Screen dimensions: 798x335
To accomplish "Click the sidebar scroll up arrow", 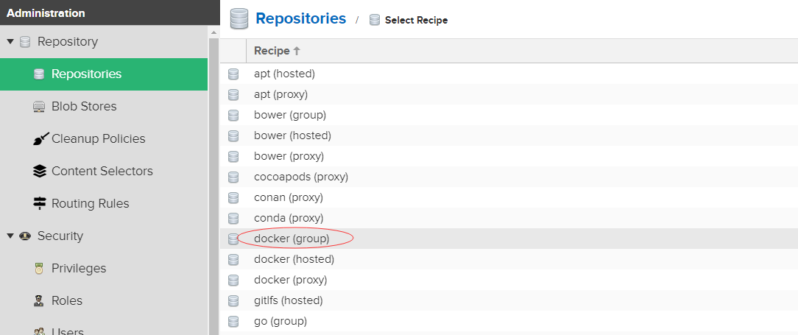I will pyautogui.click(x=214, y=32).
